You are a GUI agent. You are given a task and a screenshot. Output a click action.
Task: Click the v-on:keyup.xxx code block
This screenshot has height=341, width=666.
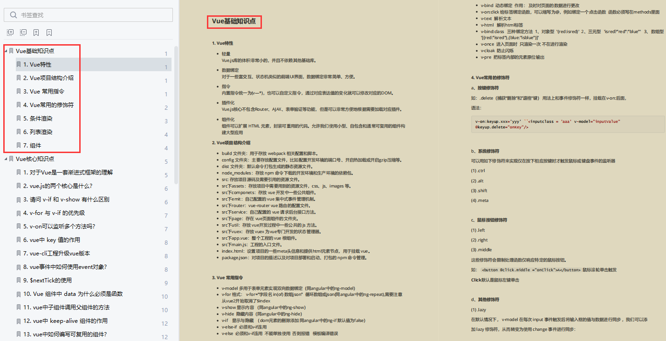click(x=568, y=124)
